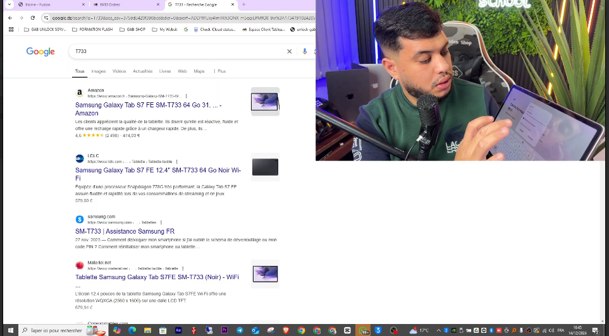Open site information icon in address bar

pos(46,18)
